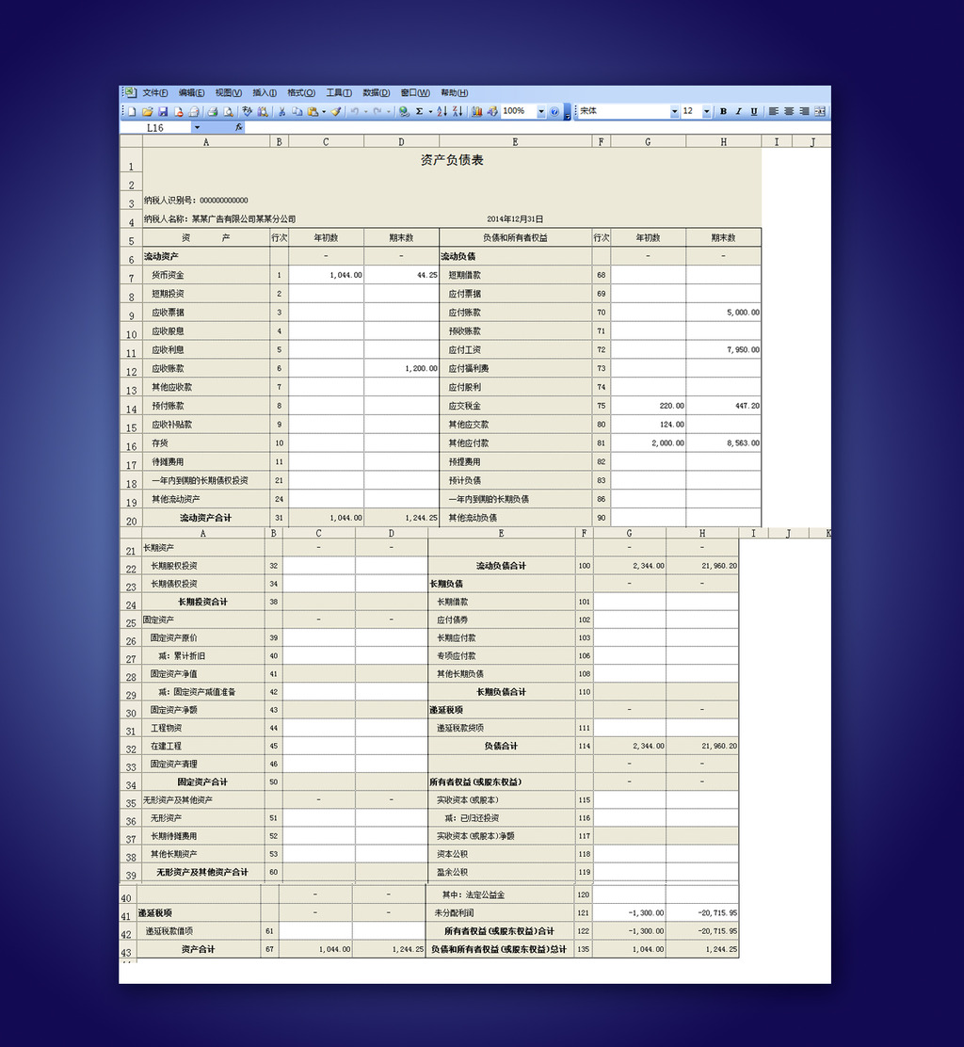This screenshot has height=1047, width=964.
Task: Click the Name Box showing L16
Action: click(166, 127)
